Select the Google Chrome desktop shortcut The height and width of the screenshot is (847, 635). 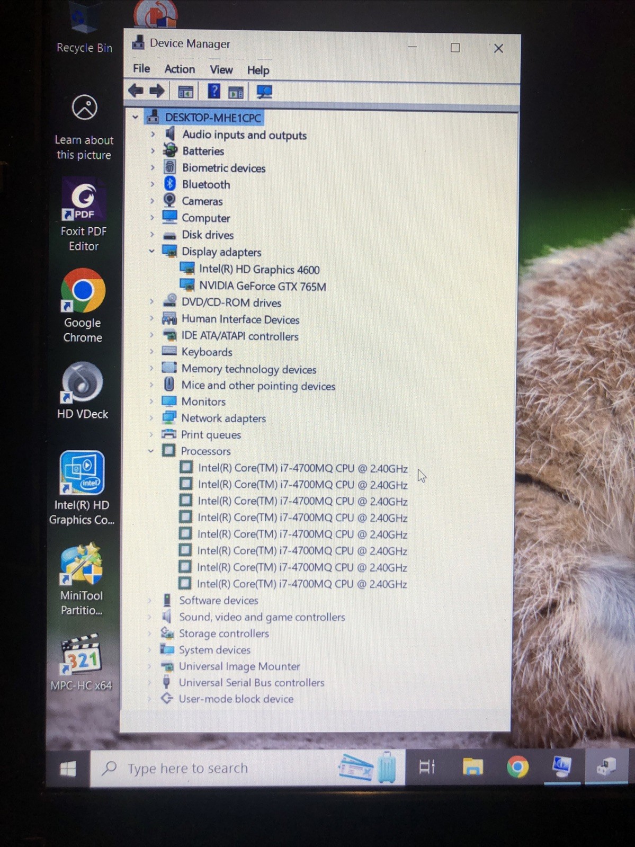[x=83, y=306]
